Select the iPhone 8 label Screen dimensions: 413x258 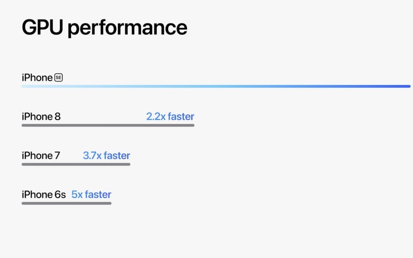[x=41, y=117]
